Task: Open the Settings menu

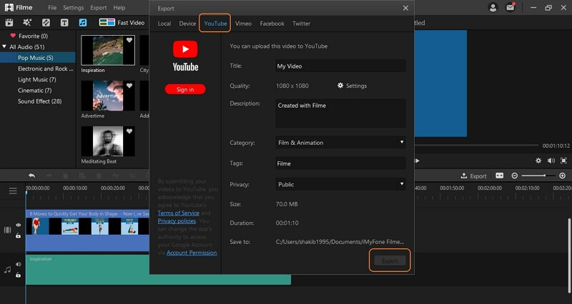Action: (74, 8)
